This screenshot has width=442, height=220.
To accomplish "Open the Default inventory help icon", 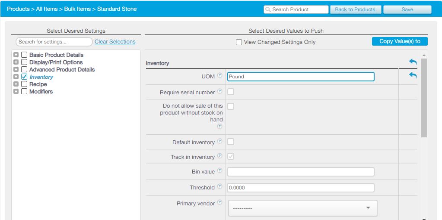I will pos(220,141).
